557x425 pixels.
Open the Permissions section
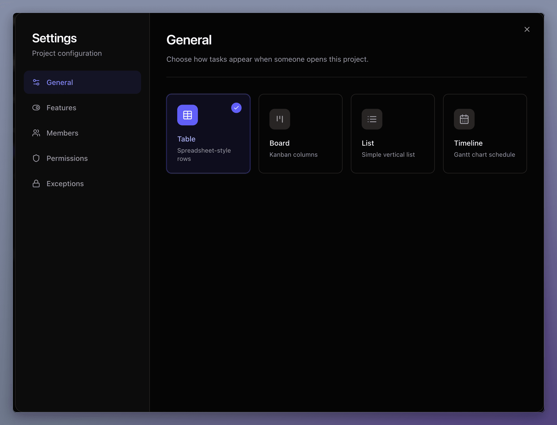click(x=82, y=158)
